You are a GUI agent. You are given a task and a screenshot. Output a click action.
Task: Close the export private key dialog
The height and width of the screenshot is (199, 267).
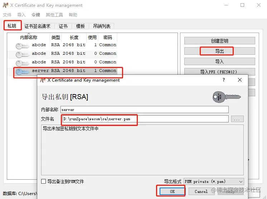tap(239, 80)
